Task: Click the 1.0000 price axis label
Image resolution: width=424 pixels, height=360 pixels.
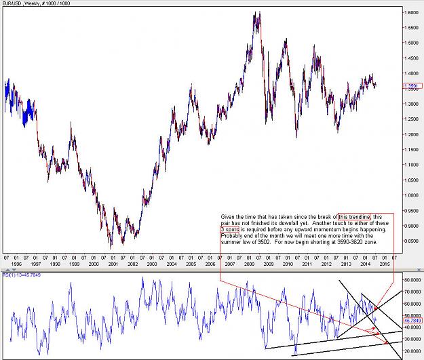Action: 411,195
